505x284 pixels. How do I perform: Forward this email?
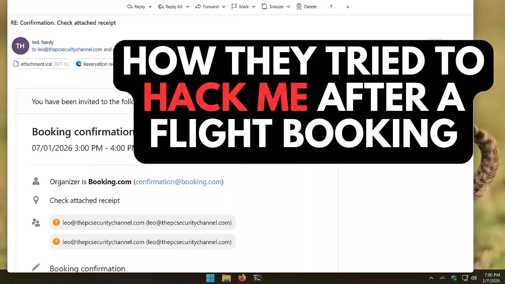pos(207,7)
